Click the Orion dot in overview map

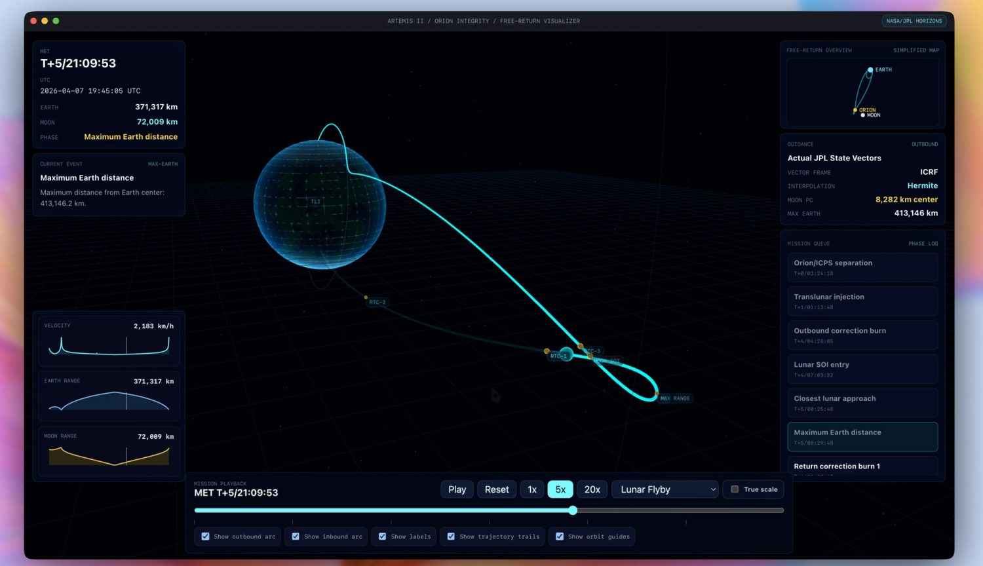click(855, 110)
